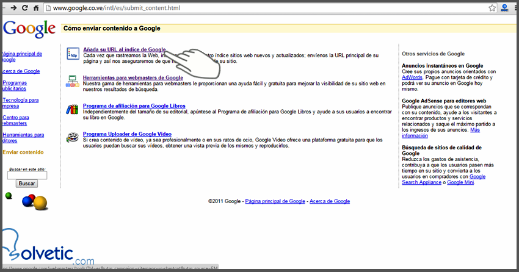This screenshot has height=272, width=519.
Task: Open 'Programas publicitarios' sidebar link
Action: click(x=15, y=85)
